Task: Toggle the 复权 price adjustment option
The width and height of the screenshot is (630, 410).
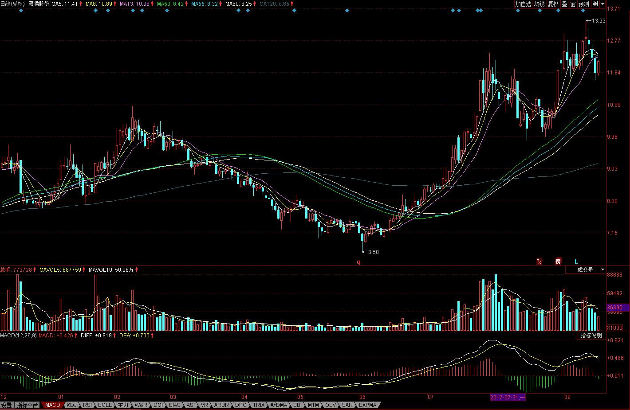Action: click(553, 4)
